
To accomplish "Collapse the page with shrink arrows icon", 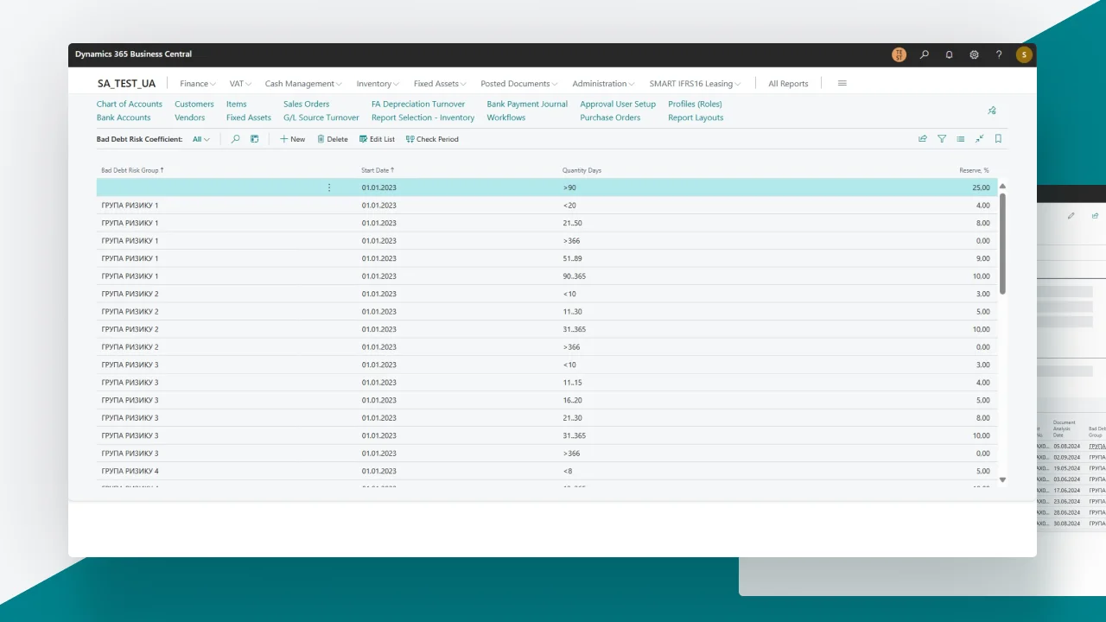I will [980, 138].
